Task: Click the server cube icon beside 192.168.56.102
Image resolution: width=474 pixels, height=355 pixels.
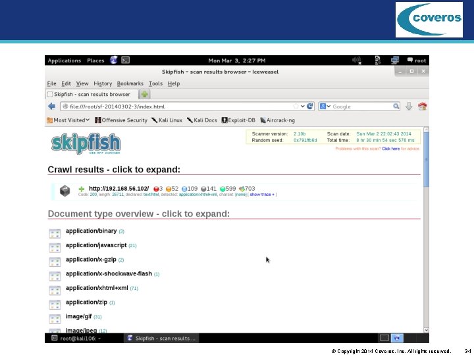Action: (x=65, y=191)
